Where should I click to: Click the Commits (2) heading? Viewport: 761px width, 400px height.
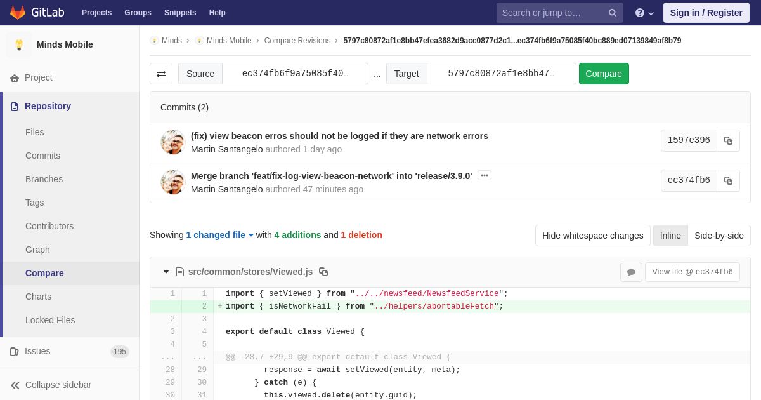(x=185, y=107)
